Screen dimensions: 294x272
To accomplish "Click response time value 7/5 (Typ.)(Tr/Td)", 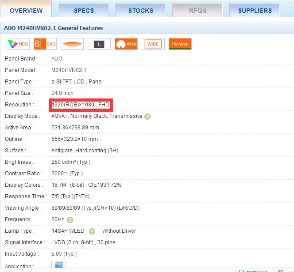I will 70,196.
